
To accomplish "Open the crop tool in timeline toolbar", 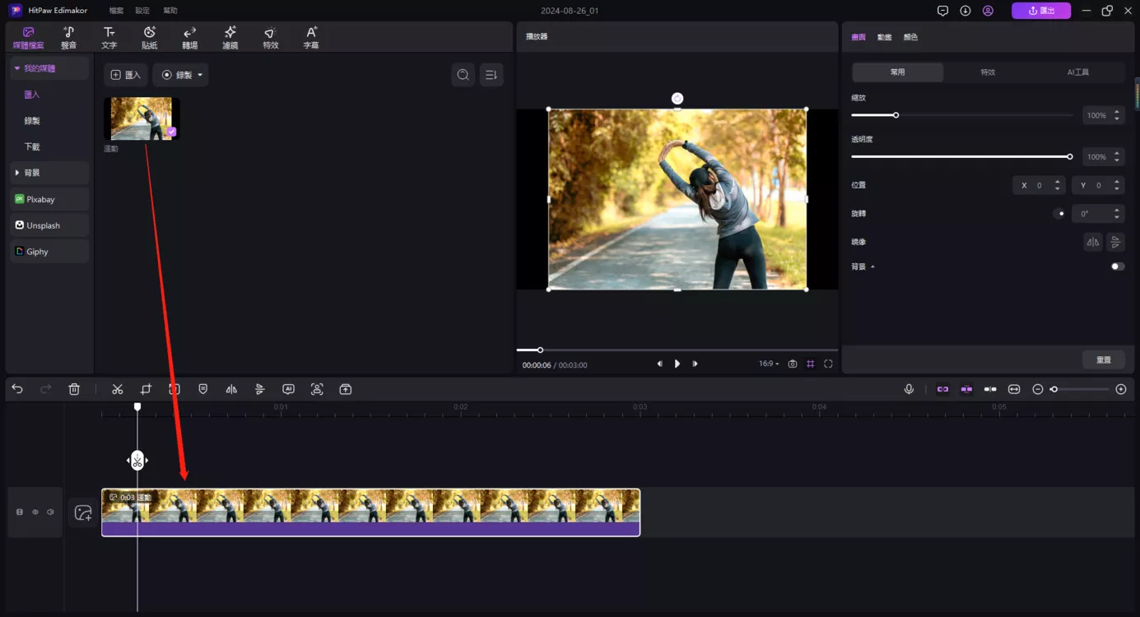I will pyautogui.click(x=146, y=389).
